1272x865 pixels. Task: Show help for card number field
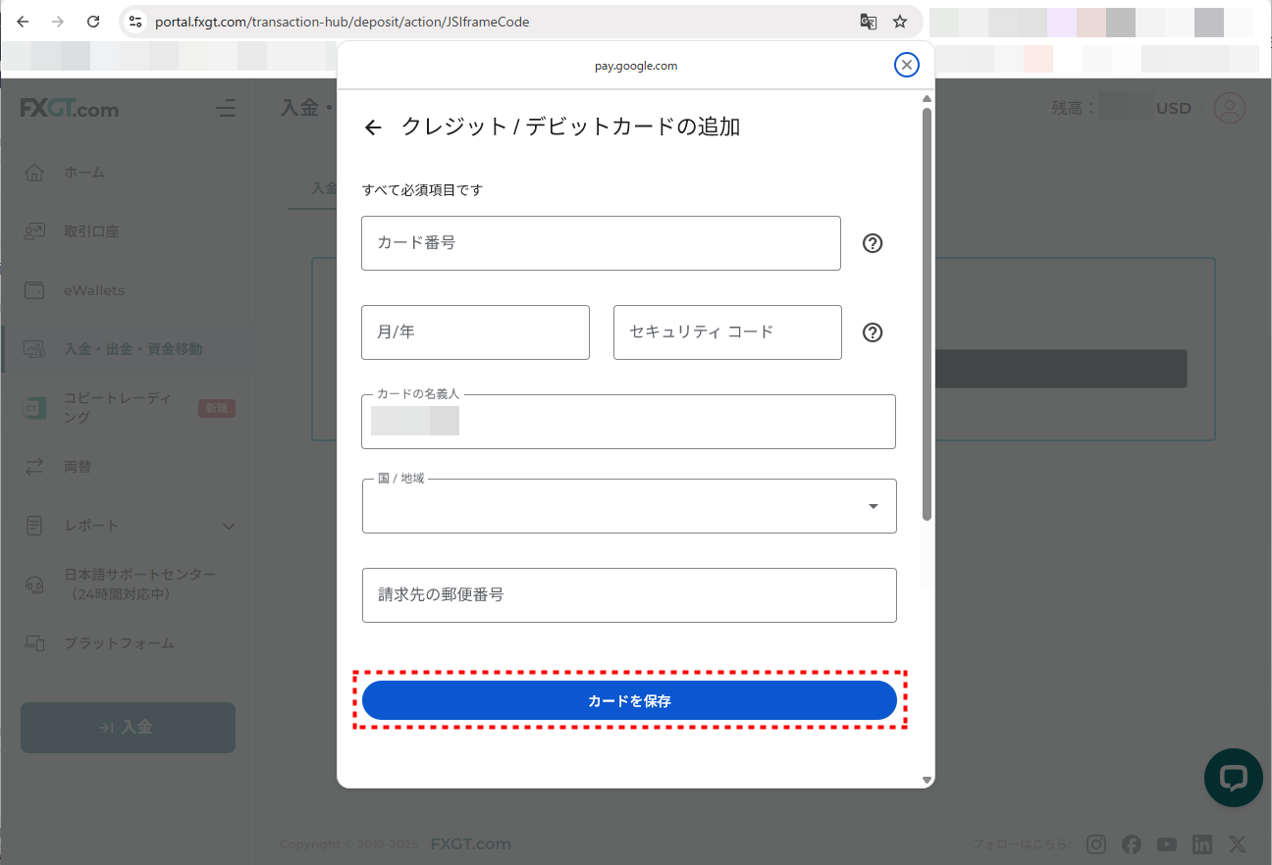coord(873,243)
